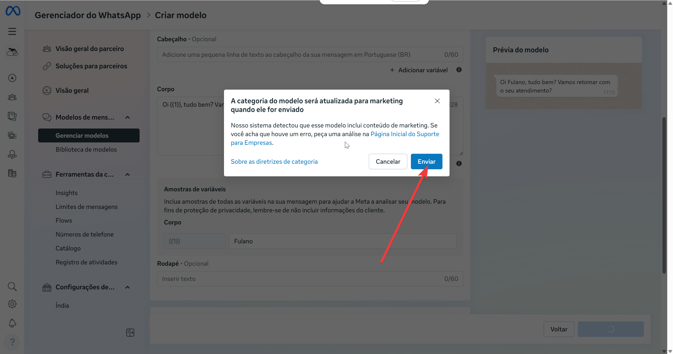The height and width of the screenshot is (354, 673).
Task: Collapse the Ferramentas da conta section
Action: (x=128, y=175)
